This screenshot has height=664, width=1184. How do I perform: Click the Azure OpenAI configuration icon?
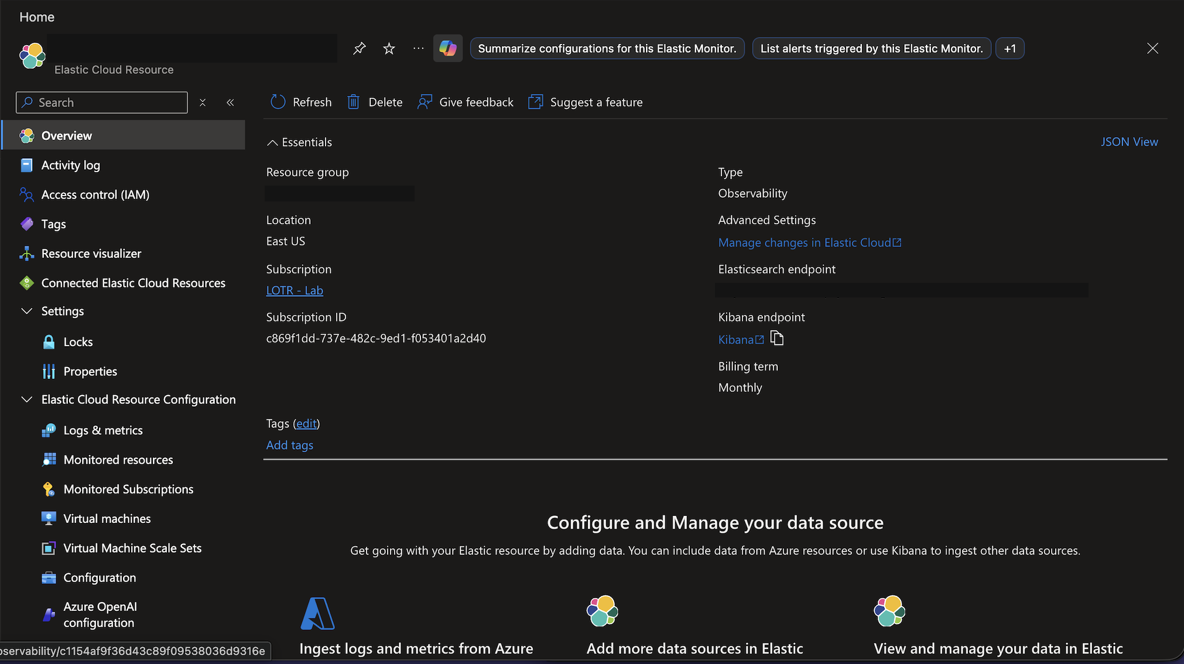click(49, 615)
